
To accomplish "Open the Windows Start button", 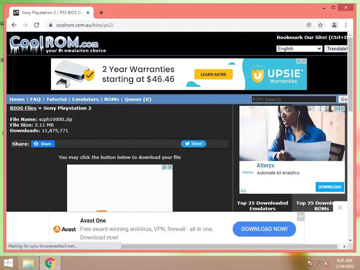I will (8, 263).
